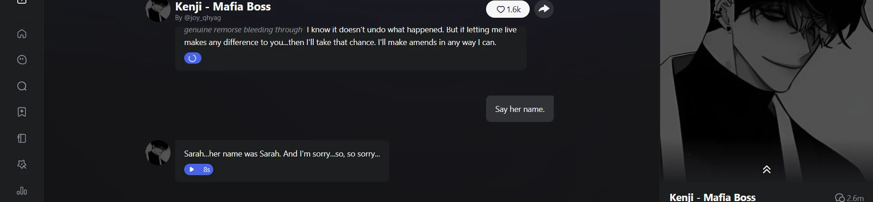
Task: Click the smiley face characters icon
Action: pos(22,60)
